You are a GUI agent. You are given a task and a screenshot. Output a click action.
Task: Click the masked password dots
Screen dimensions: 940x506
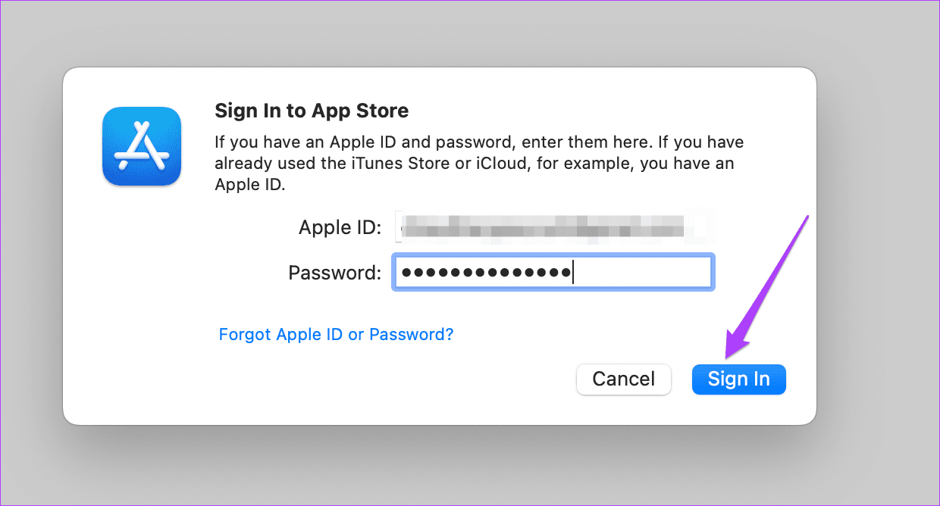coord(485,273)
